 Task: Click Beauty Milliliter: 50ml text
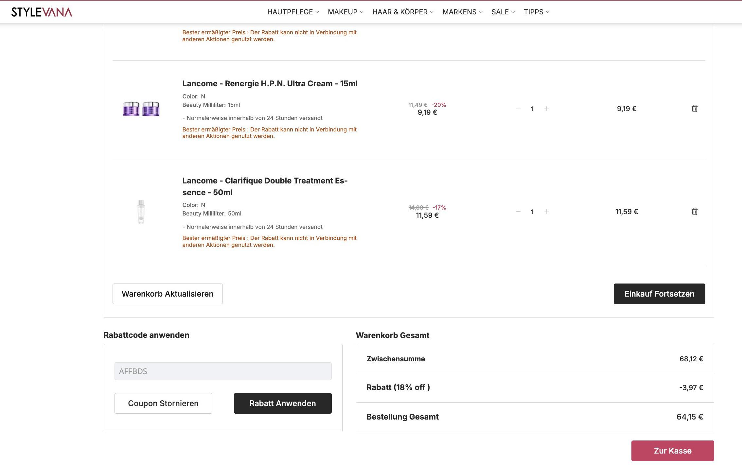point(212,214)
